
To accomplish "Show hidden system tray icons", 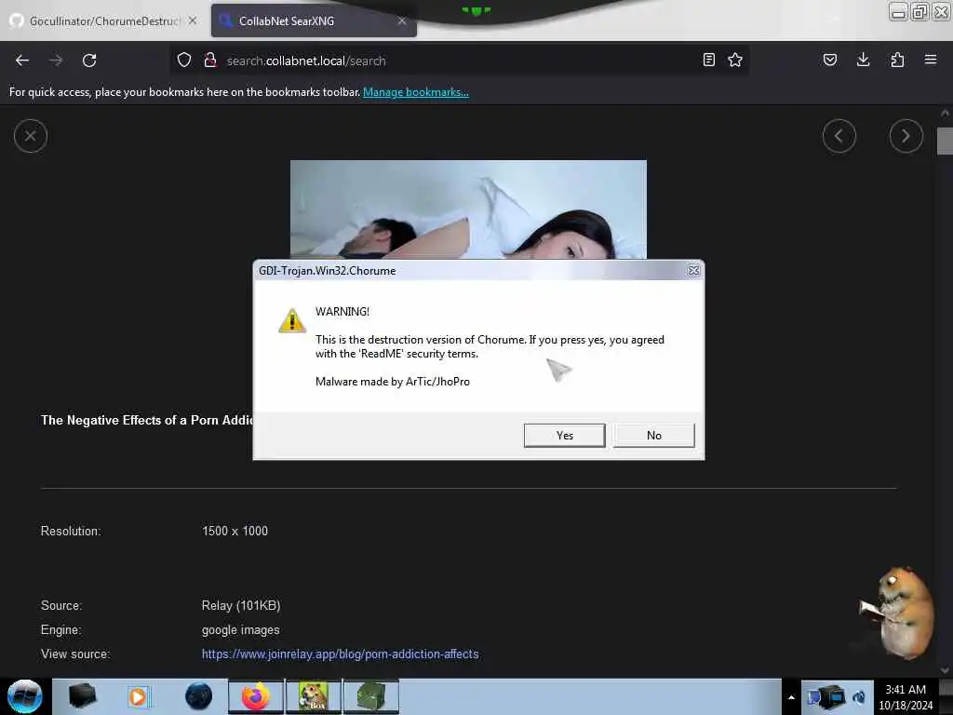I will pos(791,697).
